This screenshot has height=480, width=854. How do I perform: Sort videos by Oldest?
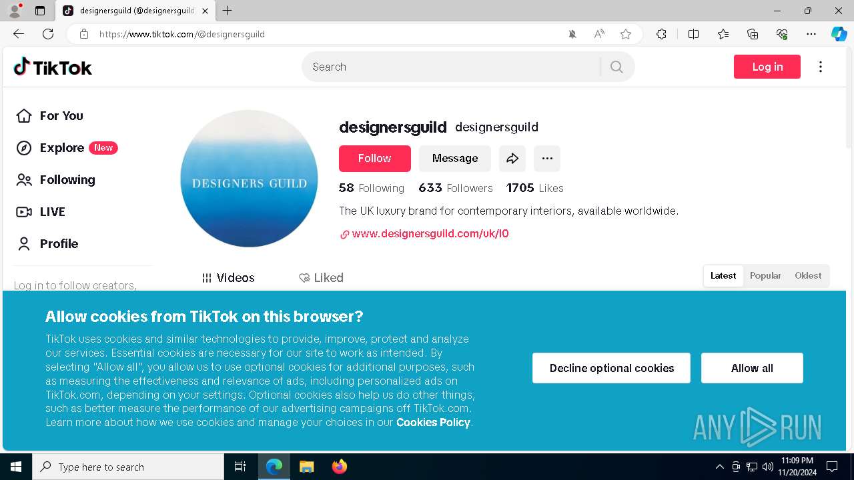click(x=808, y=275)
